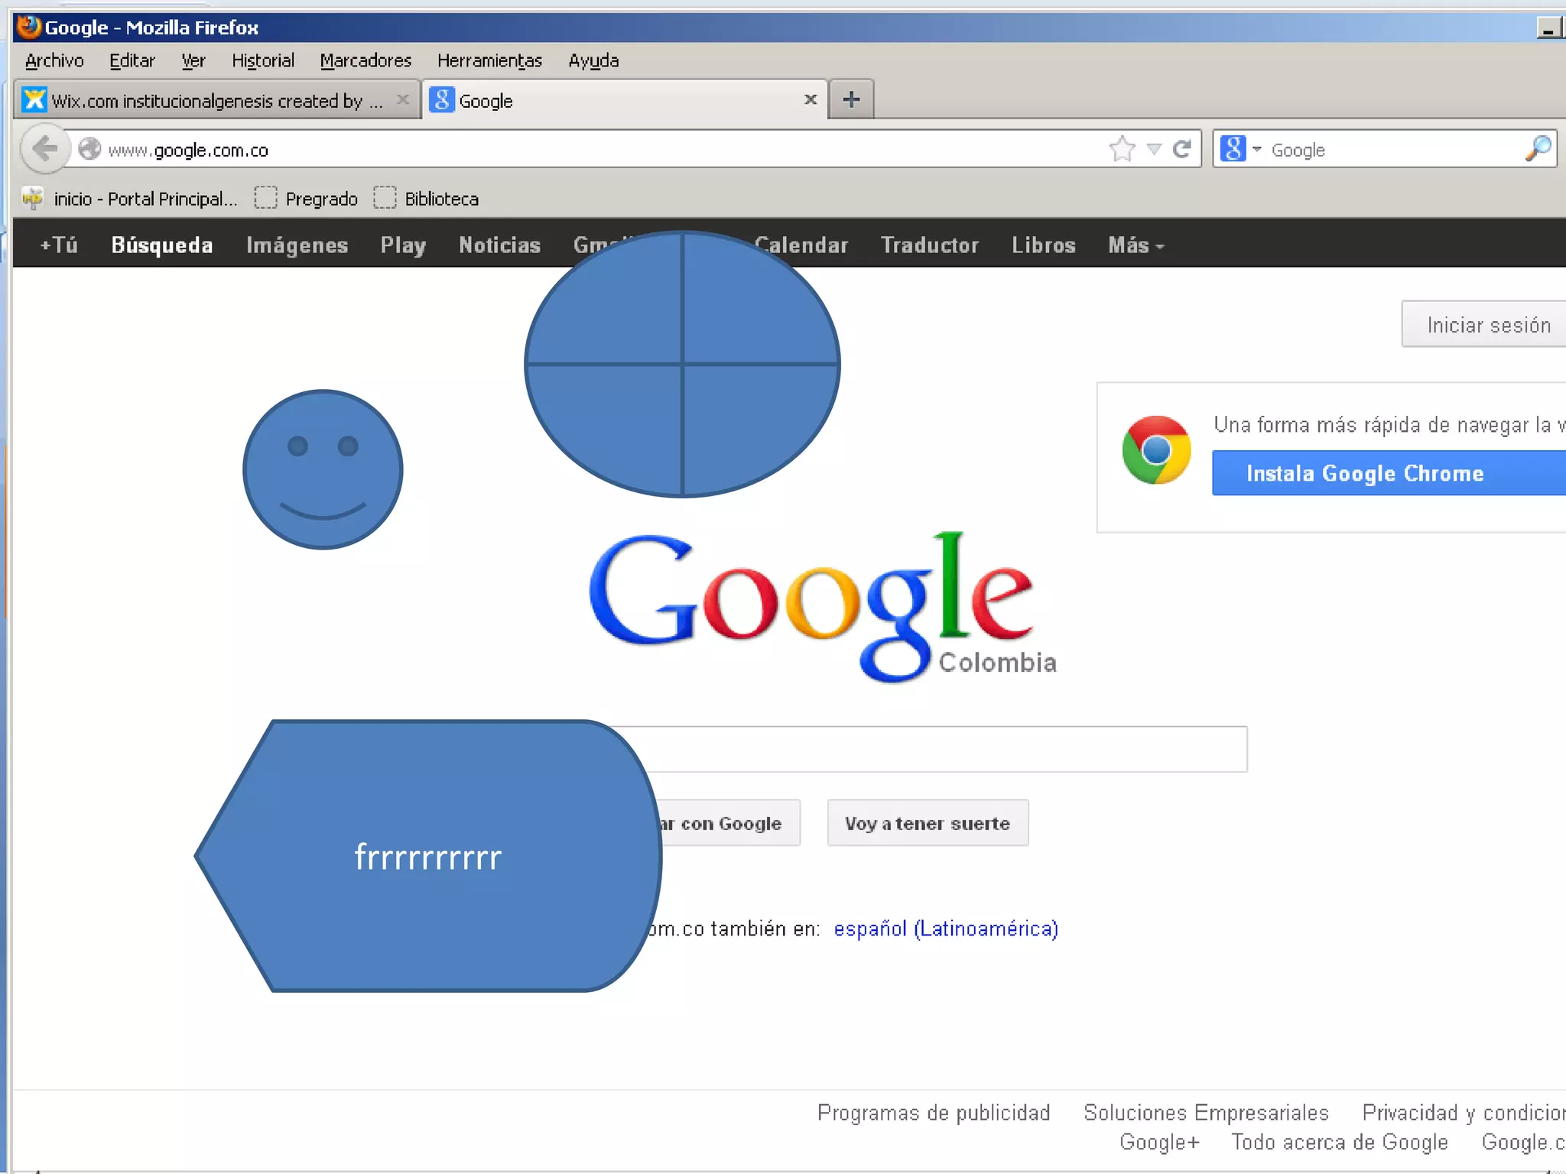Reload the page with the refresh icon
The width and height of the screenshot is (1566, 1174).
click(1181, 149)
